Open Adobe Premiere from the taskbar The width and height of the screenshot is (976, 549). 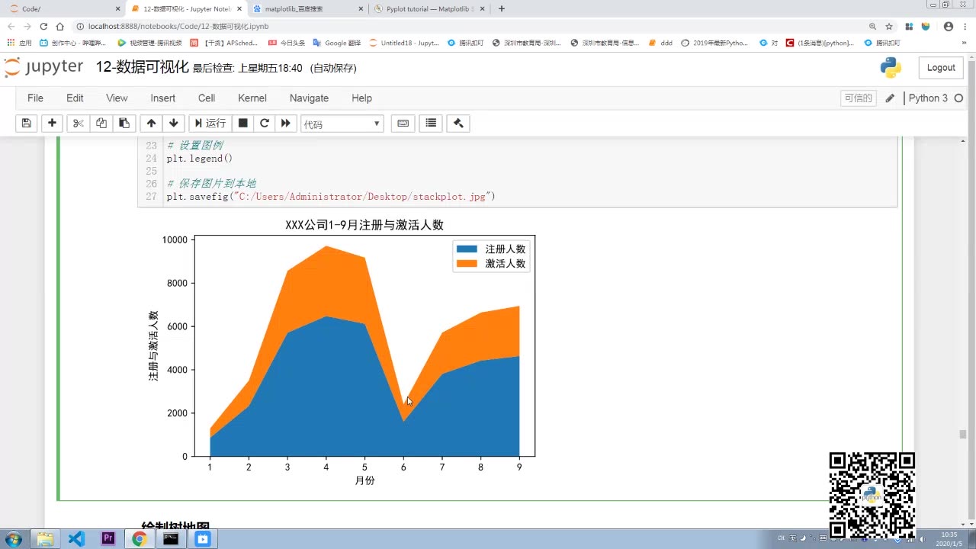pyautogui.click(x=108, y=539)
